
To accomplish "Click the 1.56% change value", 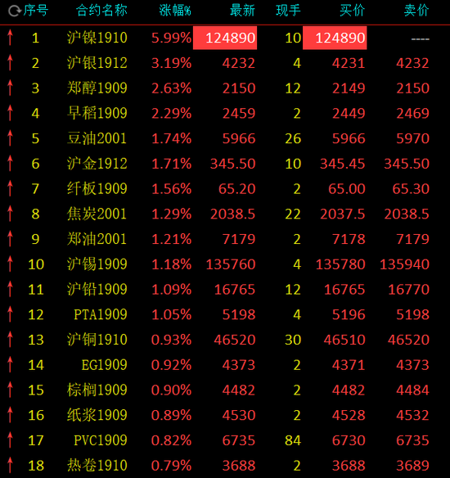I will pos(171,189).
